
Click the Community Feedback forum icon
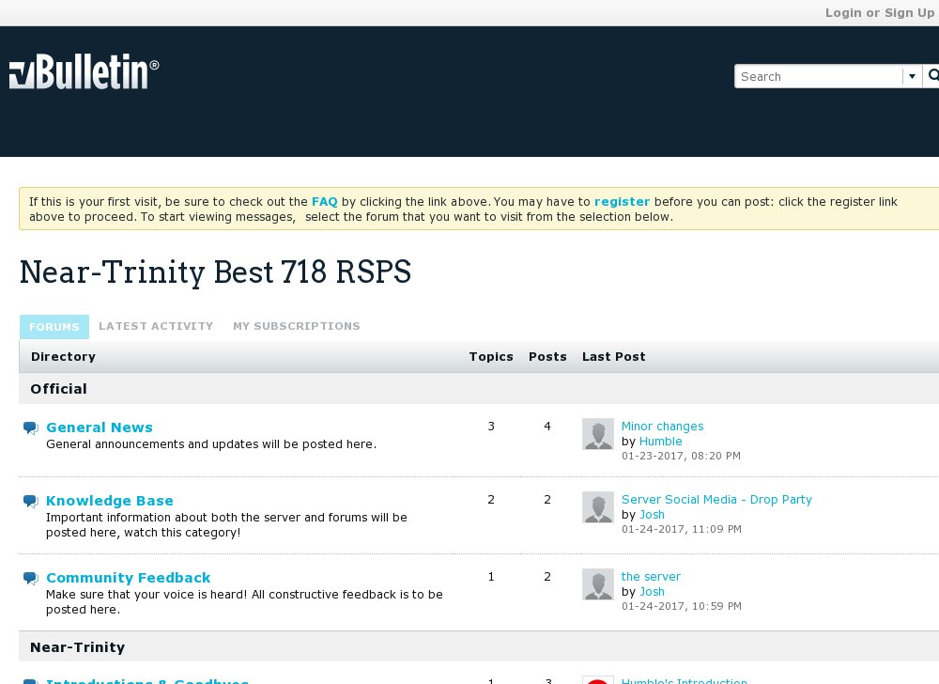29,578
